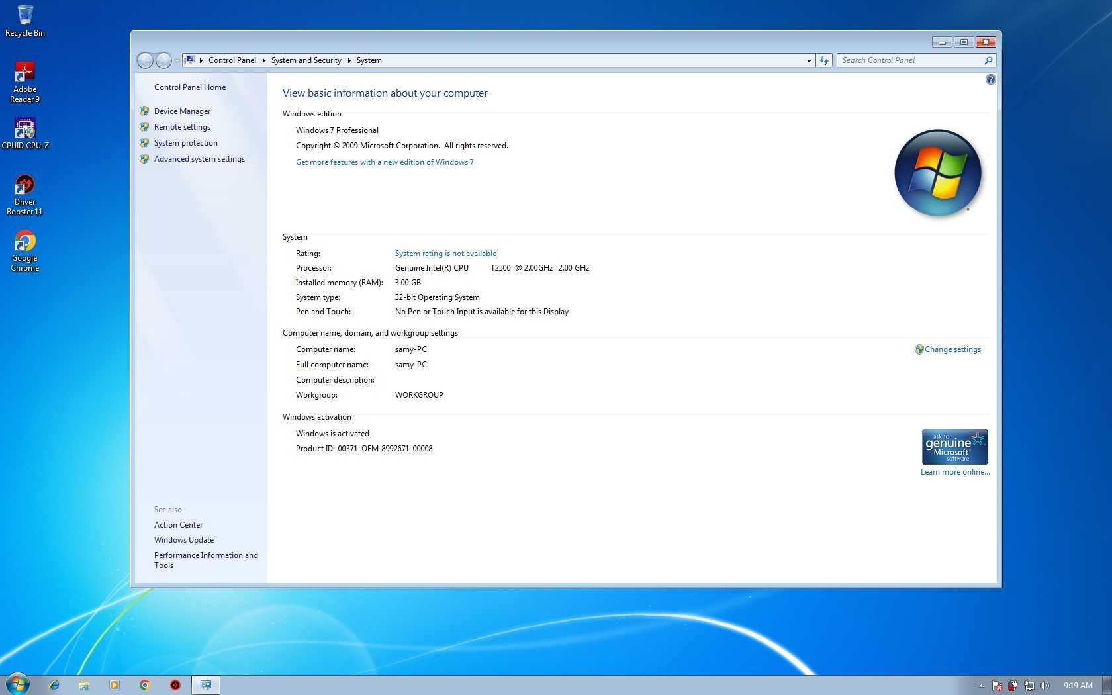The height and width of the screenshot is (695, 1112).
Task: Click the Product ID 00371-OEM-8992671-00008 text
Action: click(364, 449)
